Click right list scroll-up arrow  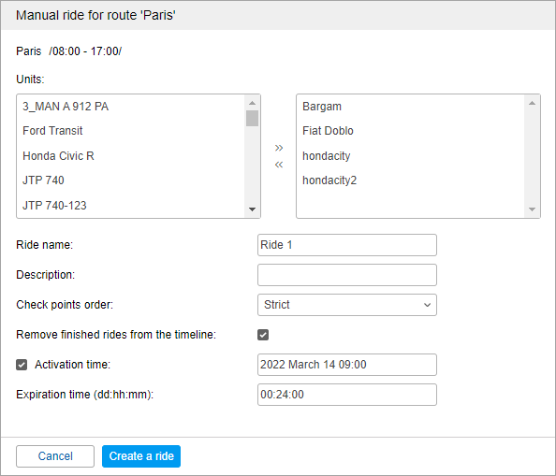532,103
